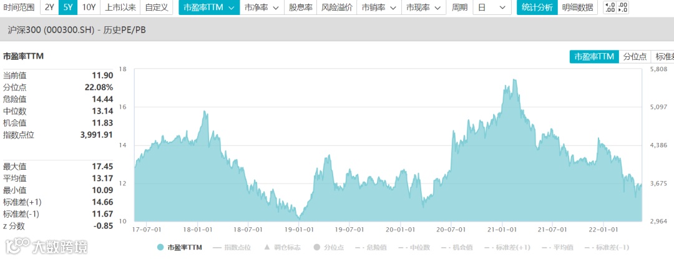The width and height of the screenshot is (674, 259).
Task: Toggle the 指数点位 legend series
Action: coord(232,247)
